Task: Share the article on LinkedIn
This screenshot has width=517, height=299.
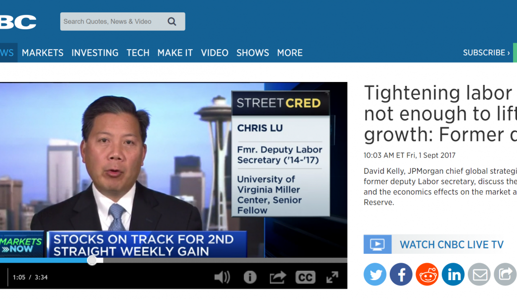Action: pos(453,274)
